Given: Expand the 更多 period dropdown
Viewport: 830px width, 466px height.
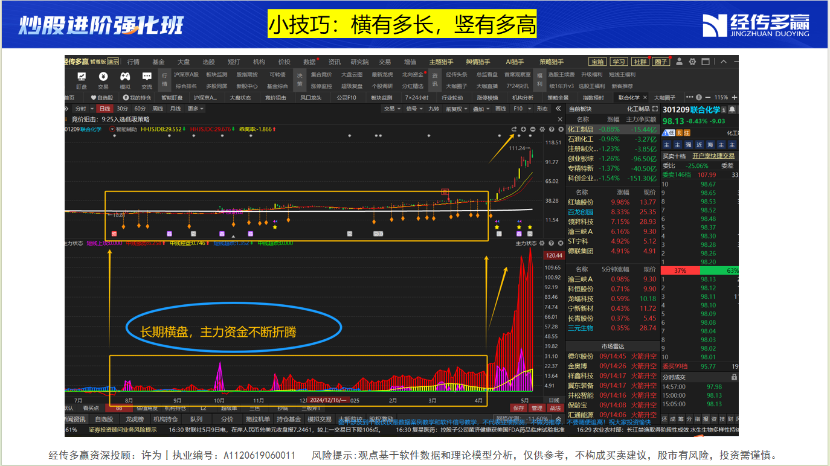Looking at the screenshot, I should coord(196,109).
